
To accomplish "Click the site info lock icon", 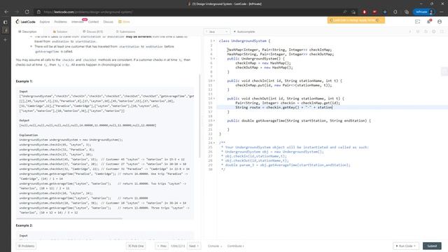I will [x=39, y=12].
